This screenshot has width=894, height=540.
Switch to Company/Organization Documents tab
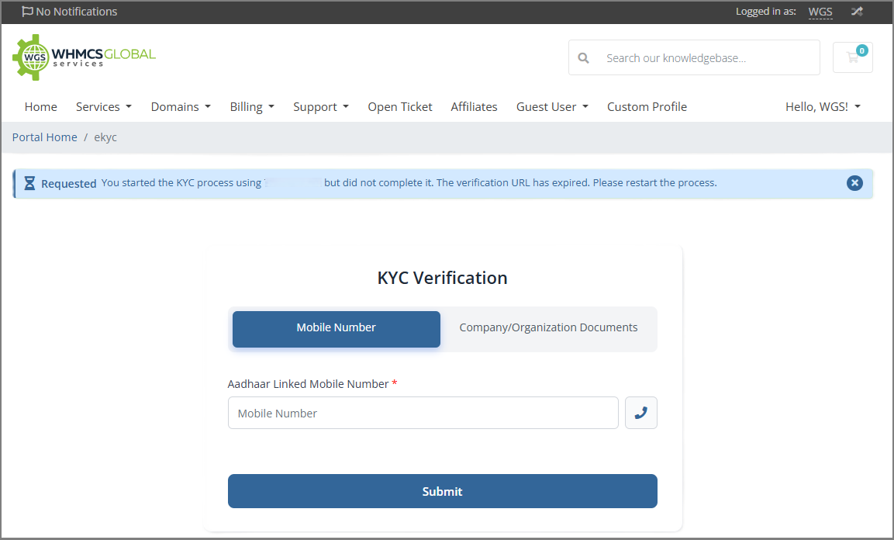pos(548,328)
